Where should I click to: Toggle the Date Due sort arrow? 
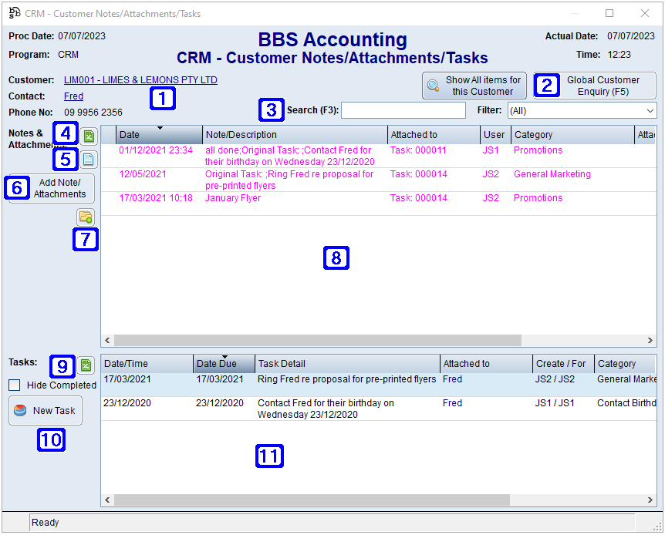(224, 358)
